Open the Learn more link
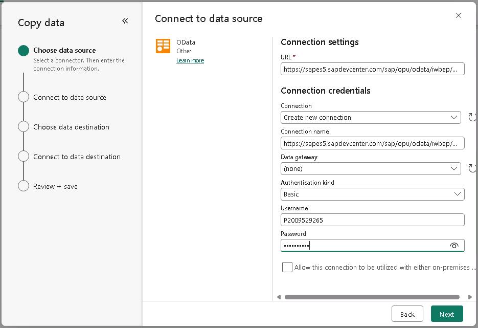 190,60
